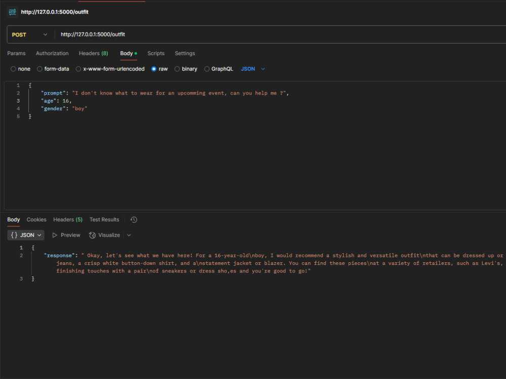Click the "age": 16 line in the body
The image size is (506, 379).
56,101
